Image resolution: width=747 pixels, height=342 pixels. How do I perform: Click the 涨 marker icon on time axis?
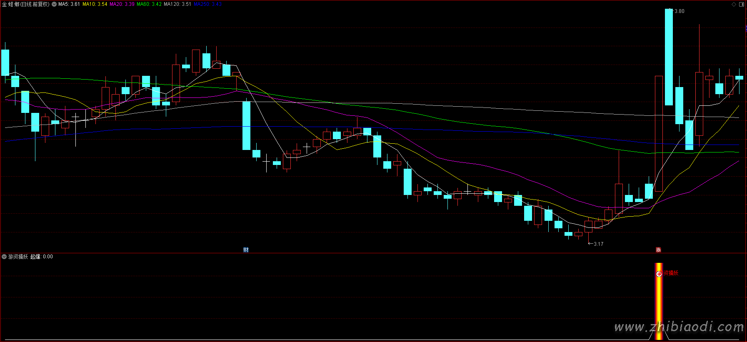point(658,250)
